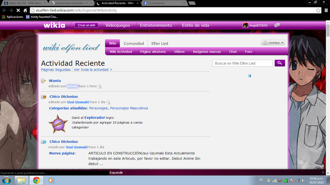Click the Wikia logo
This screenshot has height=185, width=330.
coord(54,25)
